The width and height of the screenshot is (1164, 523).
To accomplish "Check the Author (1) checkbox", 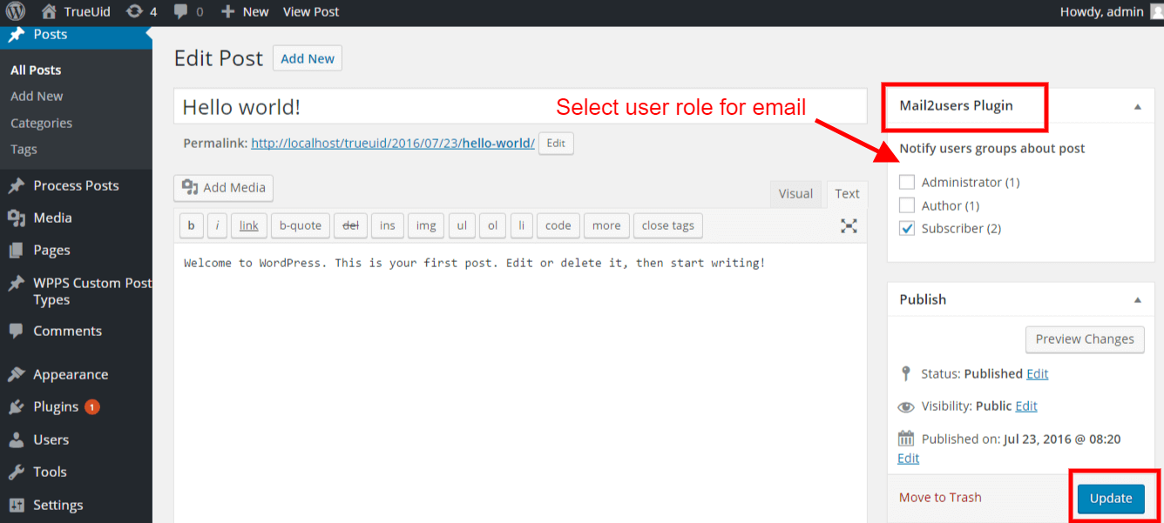I will (x=907, y=205).
